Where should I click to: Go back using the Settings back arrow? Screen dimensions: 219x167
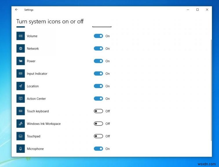pos(17,10)
